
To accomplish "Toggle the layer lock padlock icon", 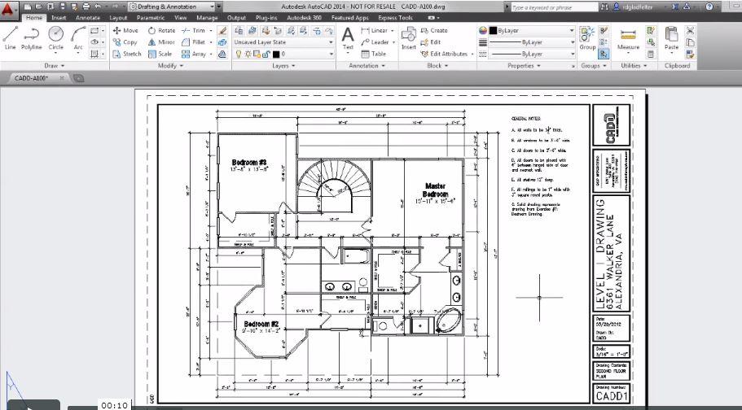I will tap(265, 55).
